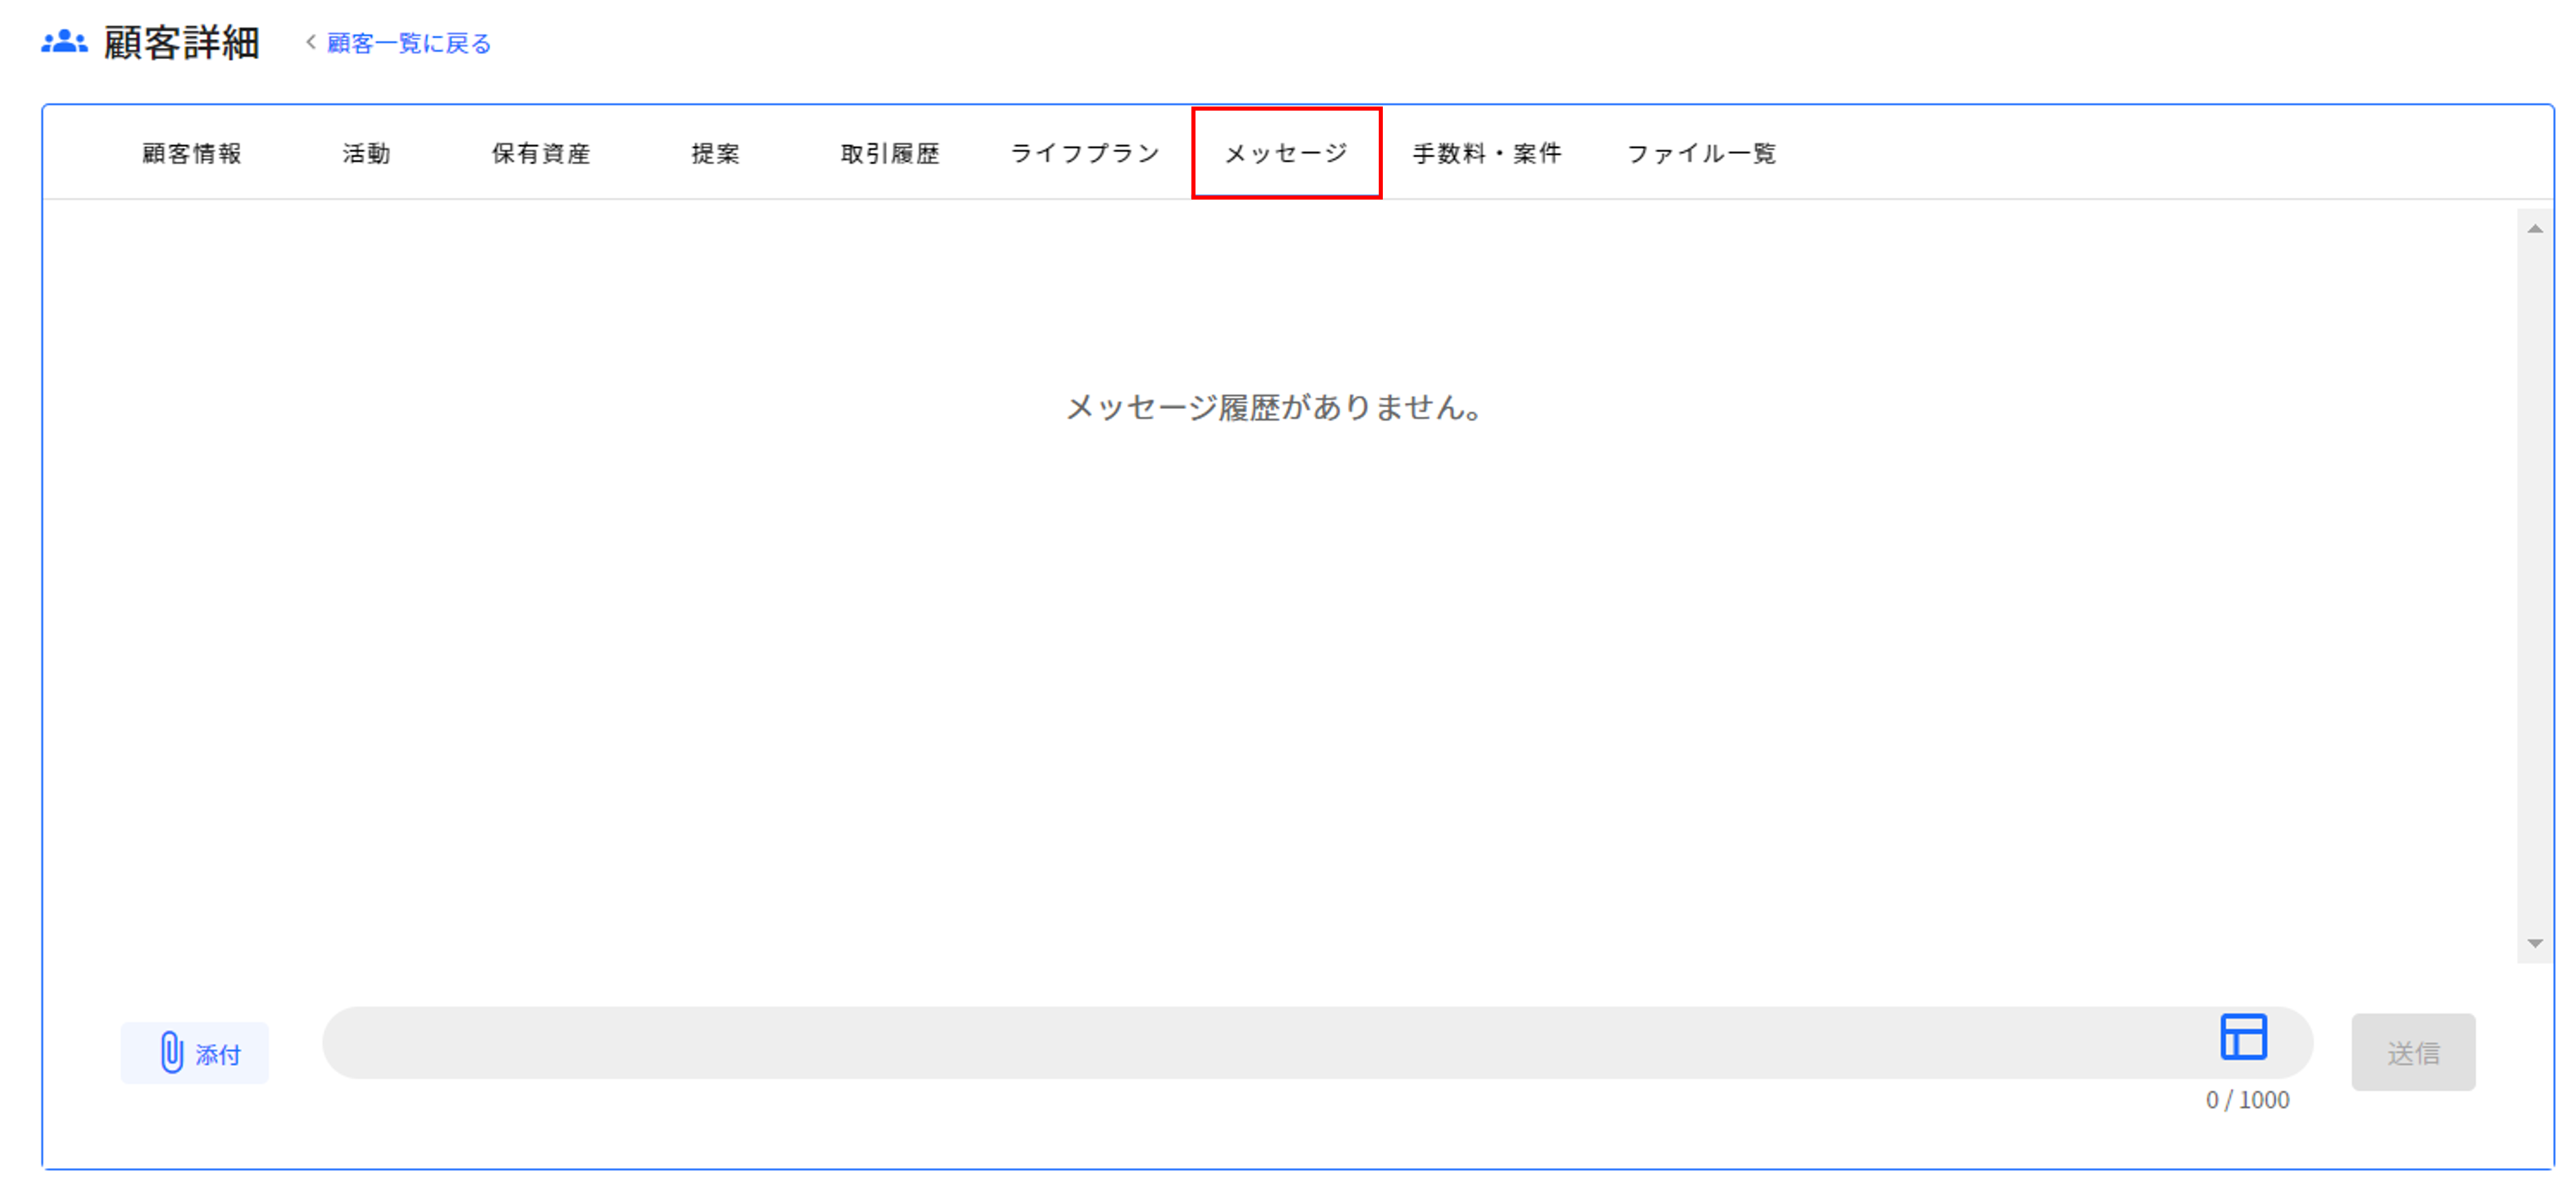The image size is (2576, 1191).
Task: Return via 顧客一覧に戻る link
Action: click(x=409, y=43)
